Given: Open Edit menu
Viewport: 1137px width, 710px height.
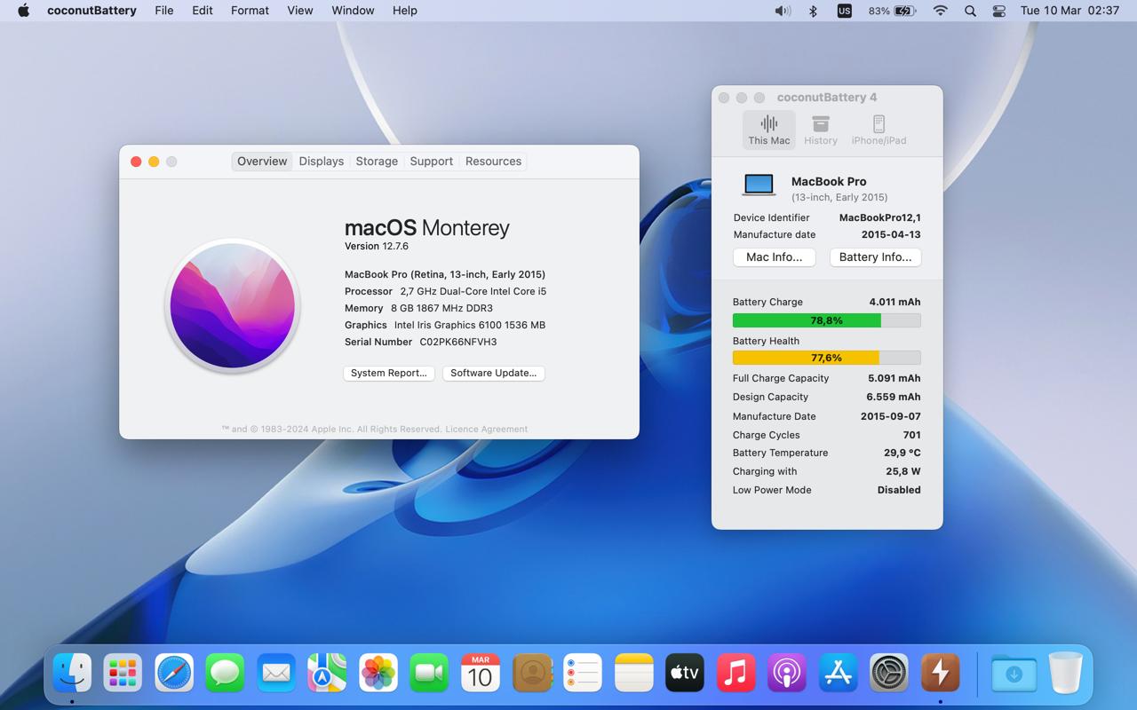Looking at the screenshot, I should click(x=203, y=11).
